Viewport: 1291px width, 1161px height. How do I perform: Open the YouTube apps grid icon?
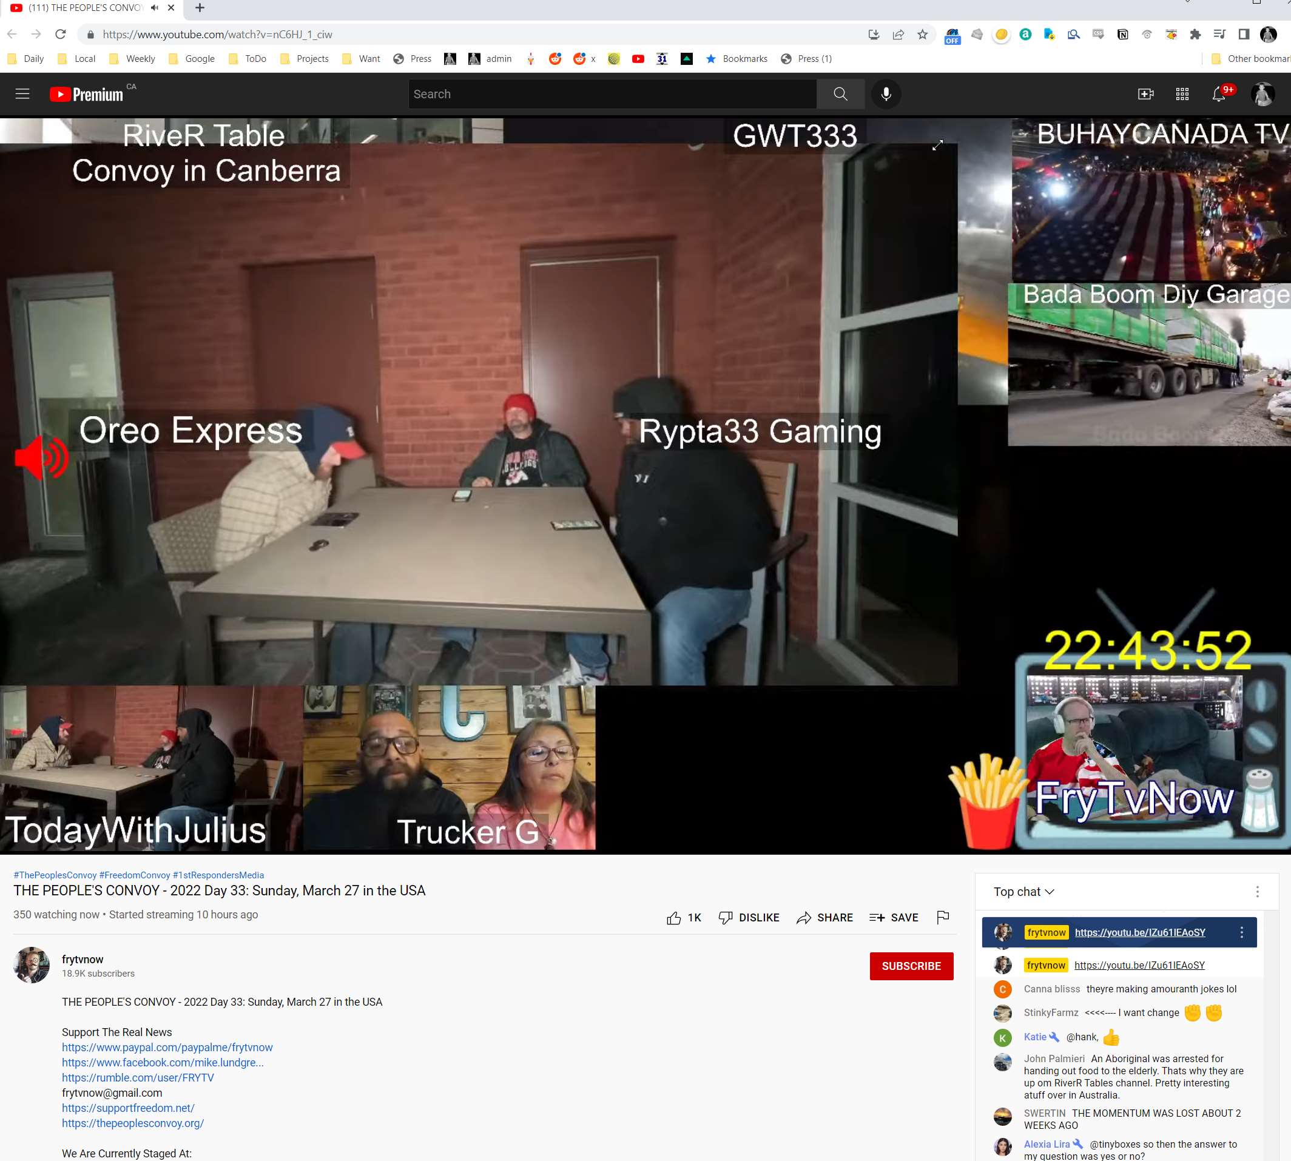tap(1181, 95)
